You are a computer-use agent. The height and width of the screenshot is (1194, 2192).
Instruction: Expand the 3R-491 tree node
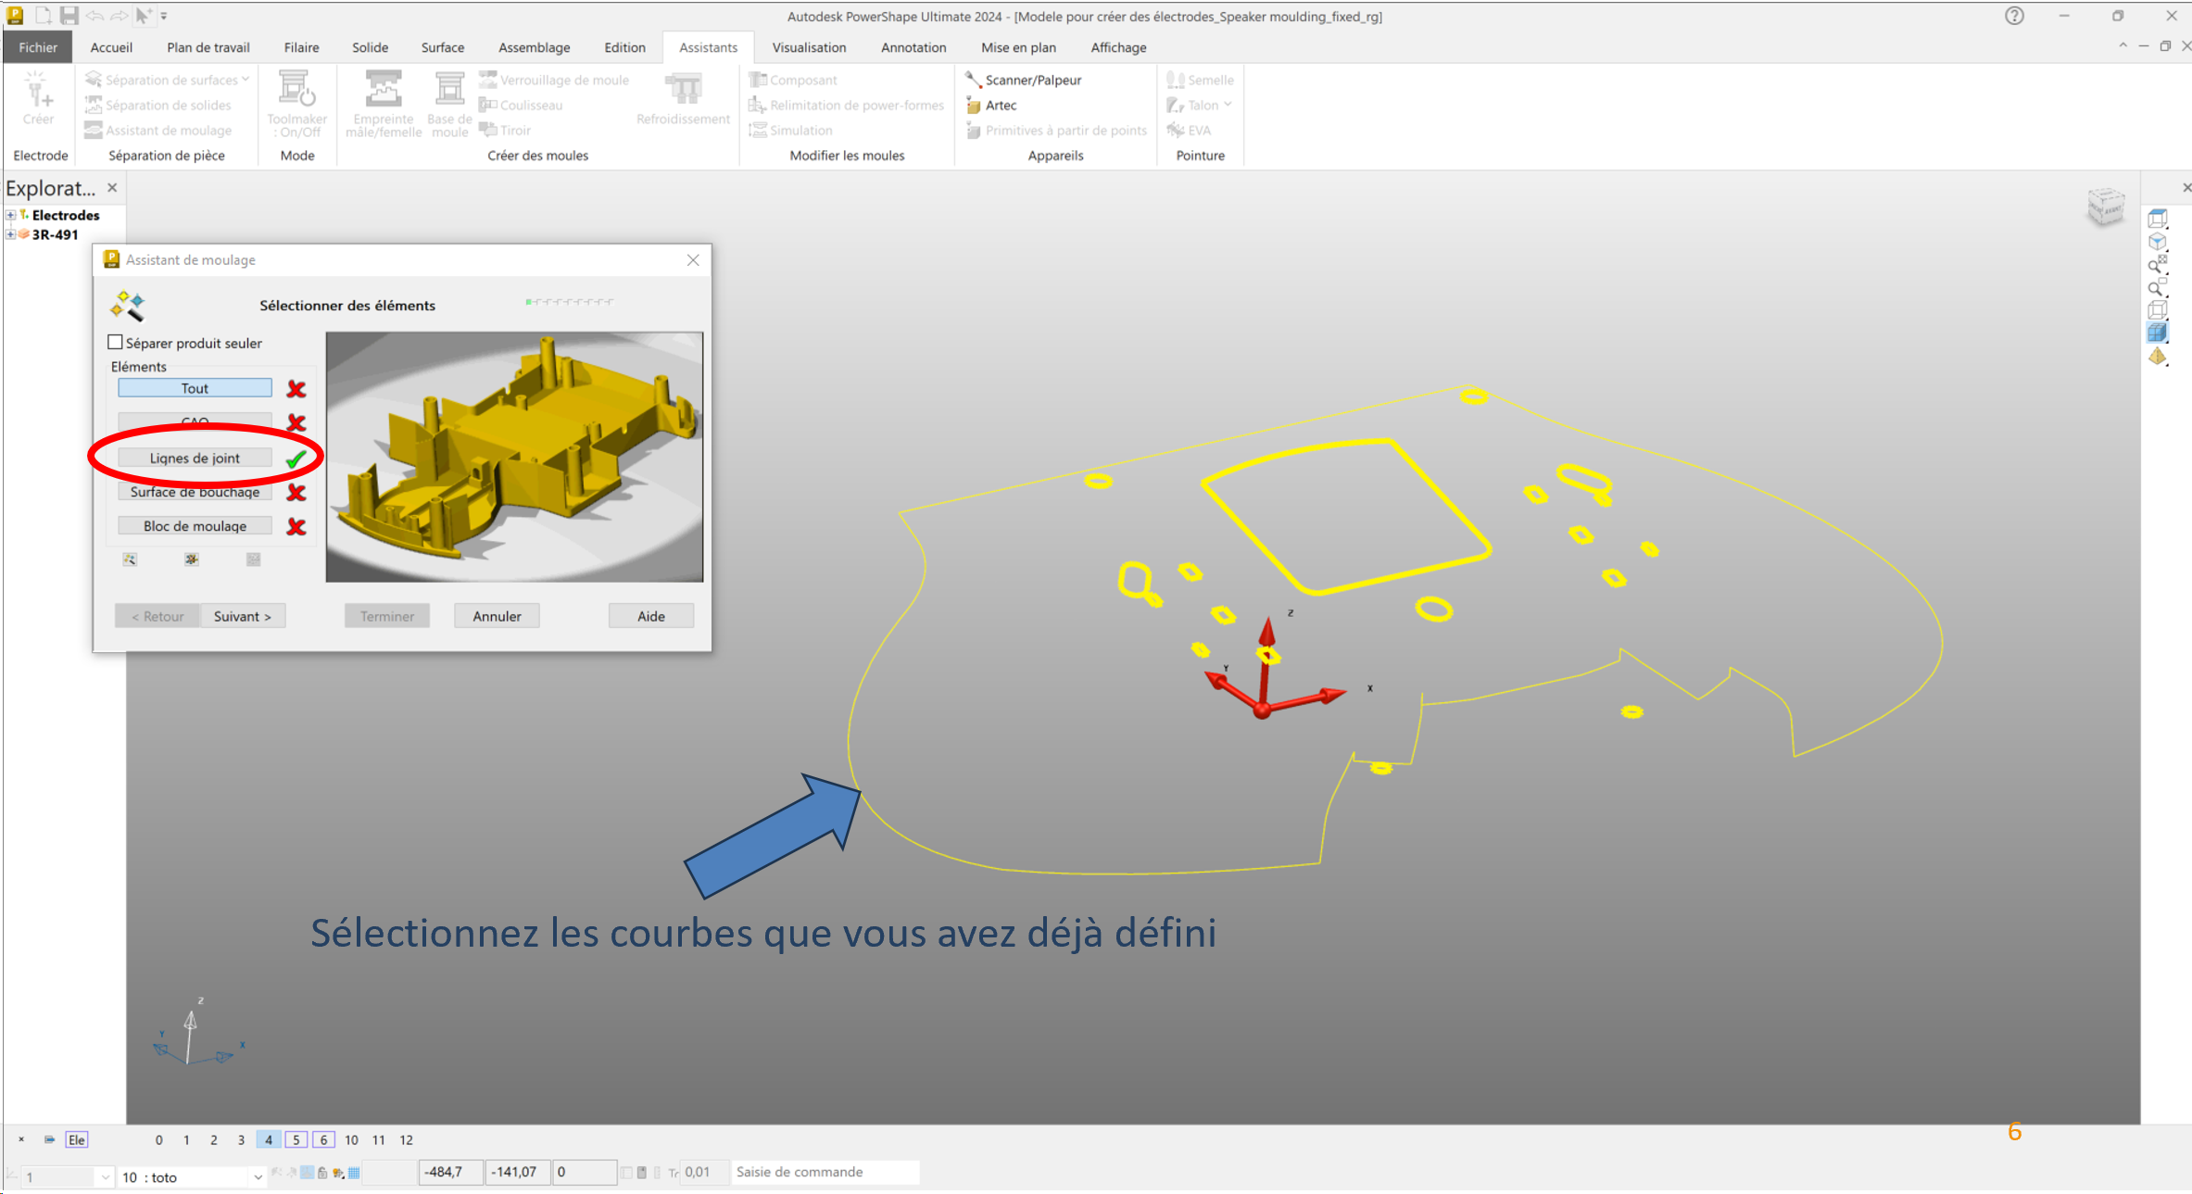[10, 234]
